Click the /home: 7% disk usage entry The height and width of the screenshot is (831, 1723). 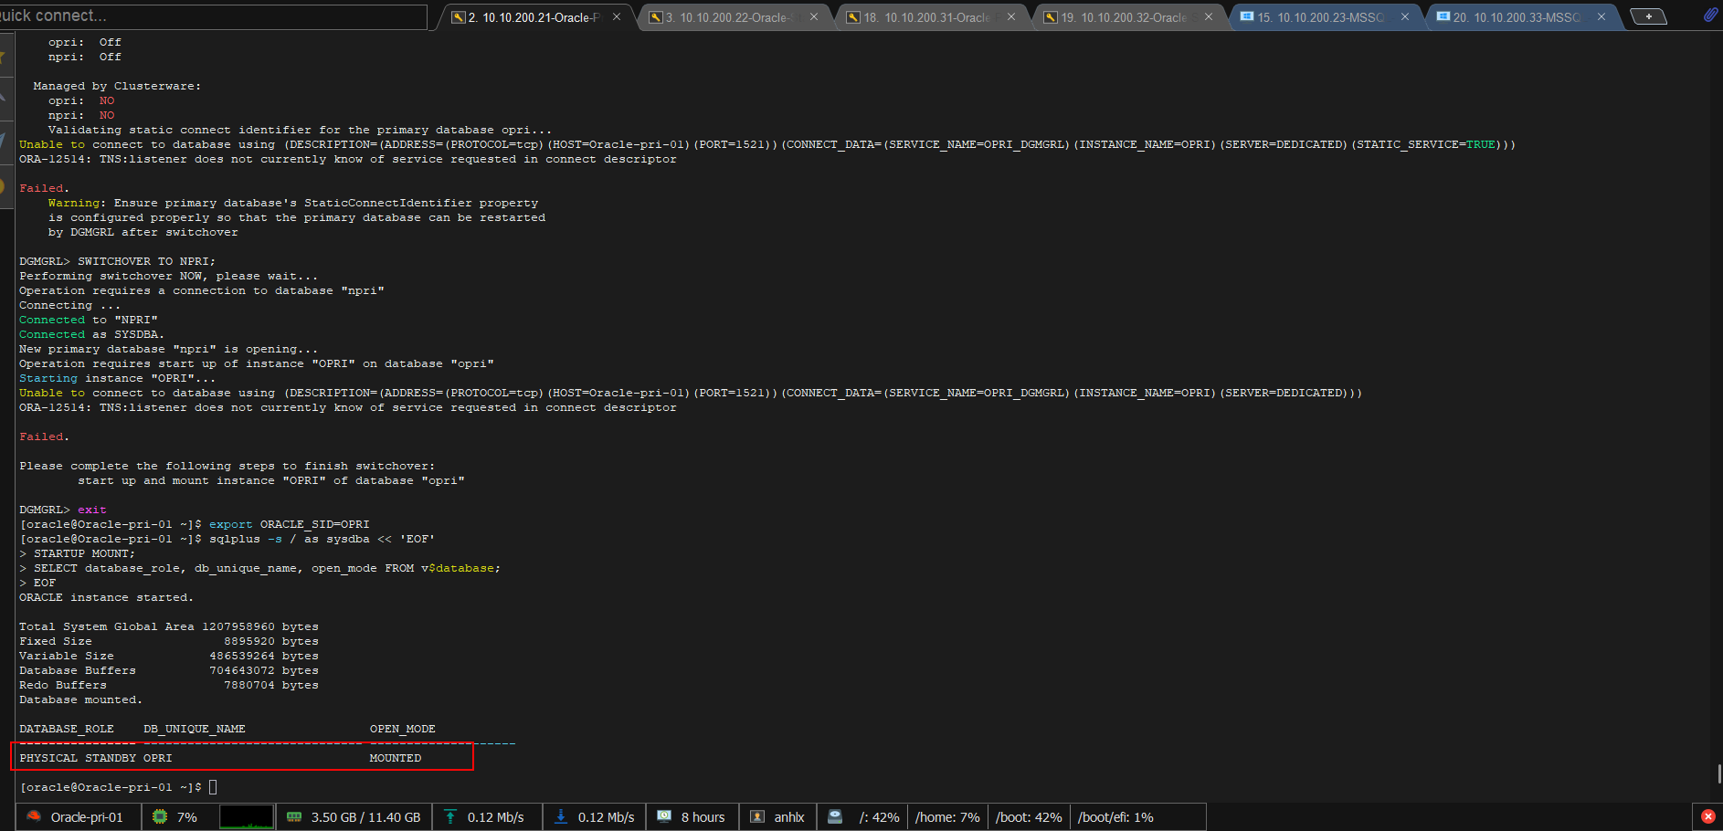pos(947,817)
